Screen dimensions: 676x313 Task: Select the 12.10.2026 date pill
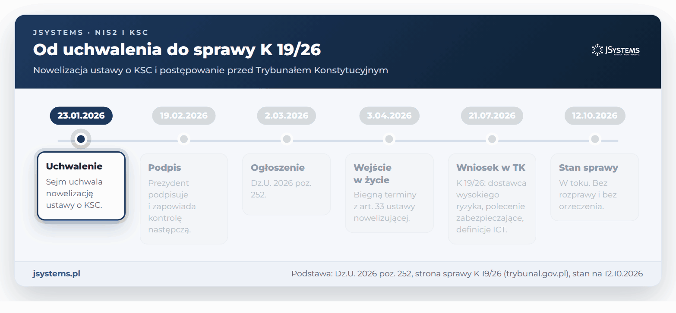(595, 116)
